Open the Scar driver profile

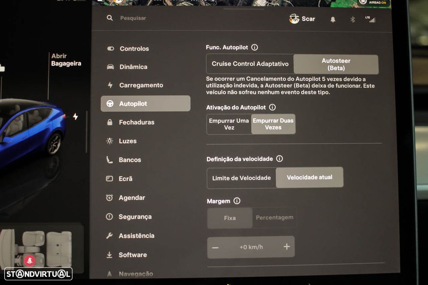[302, 19]
